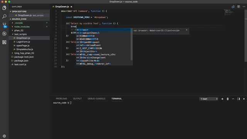Collapse the SOURCE_CODE section
Image resolution: width=247 pixels, height=139 pixels.
29,19
